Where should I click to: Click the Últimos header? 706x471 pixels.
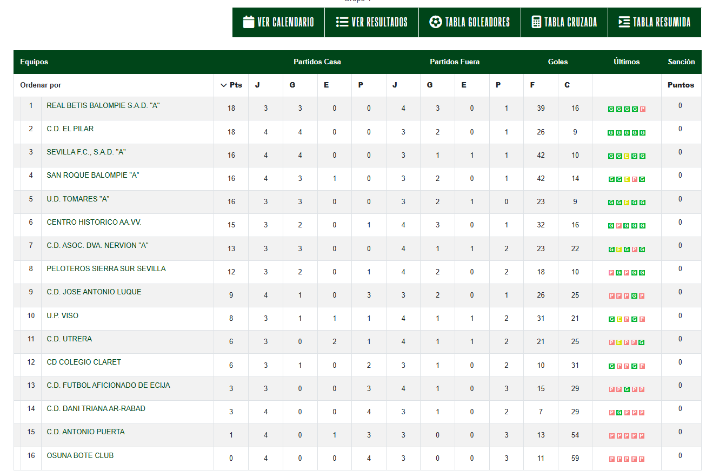coord(627,62)
